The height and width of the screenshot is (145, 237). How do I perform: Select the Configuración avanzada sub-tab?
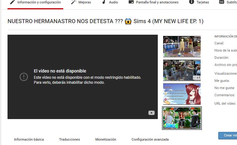tap(150, 139)
